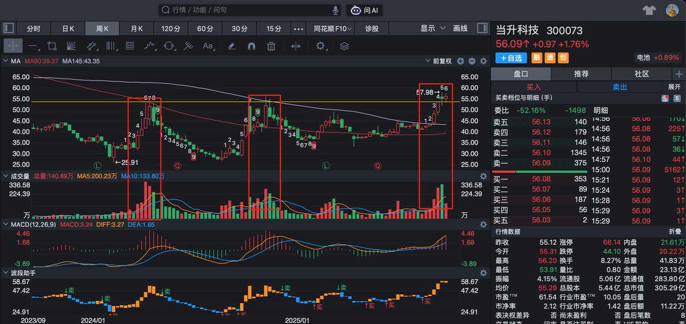Open the layers icon in drawing toolbar
Image resolution: width=686 pixels, height=324 pixels.
coord(344,46)
